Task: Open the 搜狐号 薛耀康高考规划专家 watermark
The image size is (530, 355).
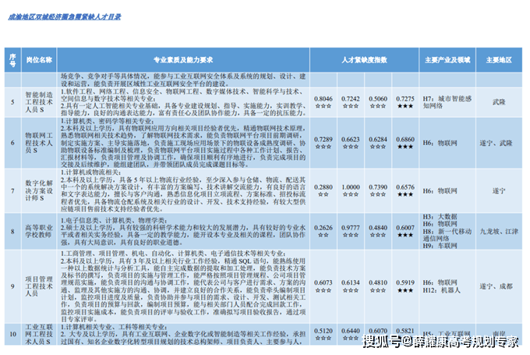Action: pos(440,341)
